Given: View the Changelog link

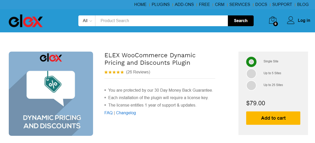Looking at the screenshot, I should point(126,113).
